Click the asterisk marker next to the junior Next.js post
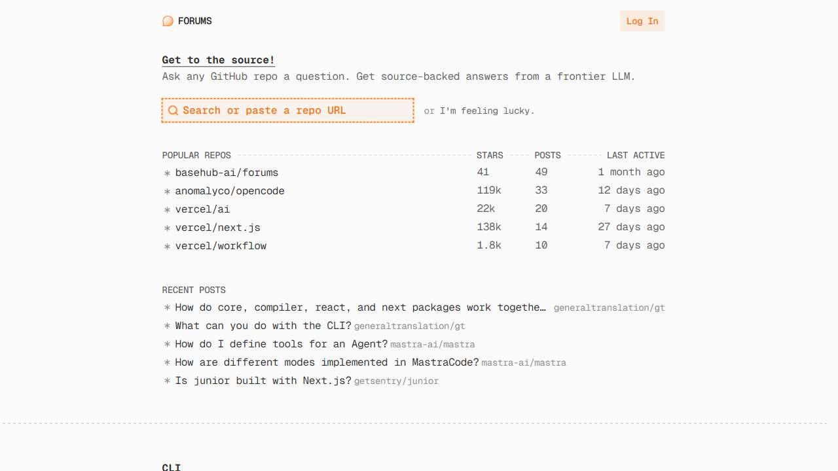Viewport: 838px width, 471px height. point(167,381)
